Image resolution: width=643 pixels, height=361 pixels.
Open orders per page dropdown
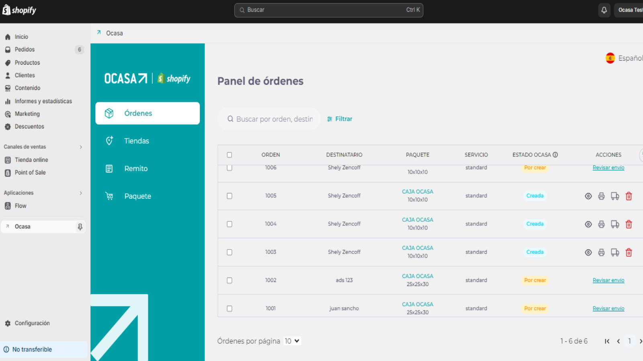[x=292, y=341]
